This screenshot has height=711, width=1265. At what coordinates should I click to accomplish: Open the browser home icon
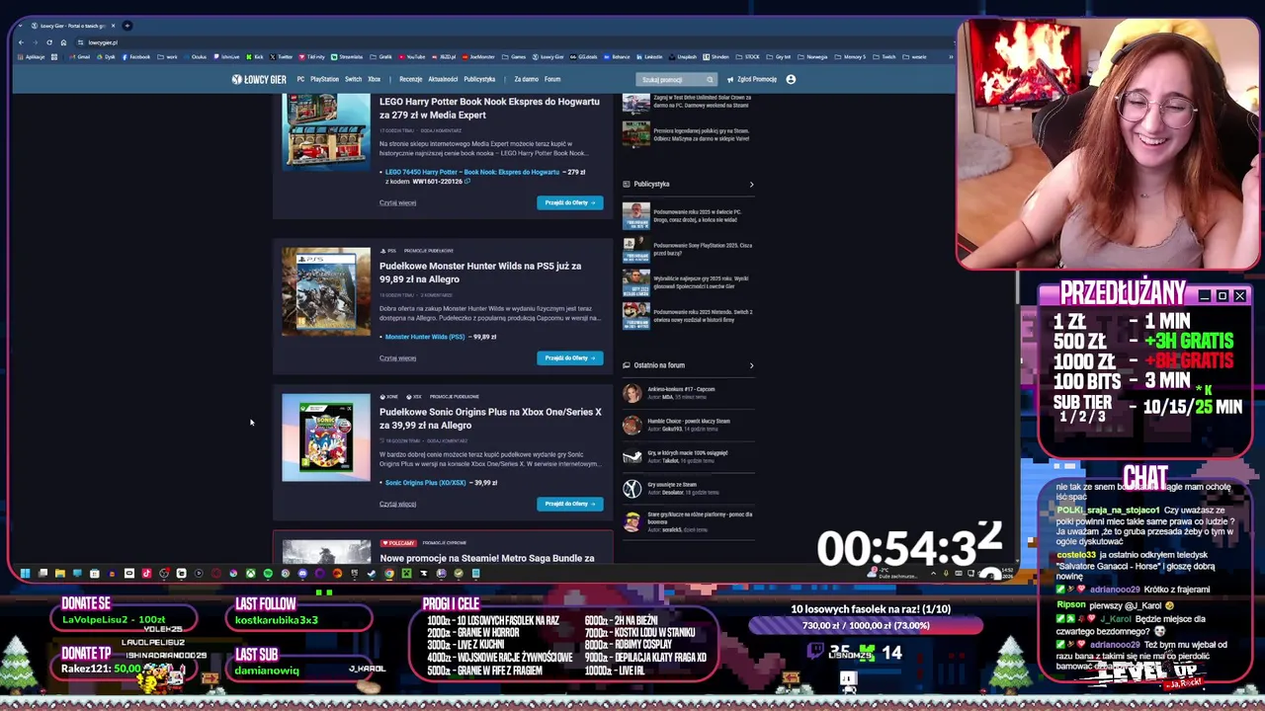click(63, 42)
